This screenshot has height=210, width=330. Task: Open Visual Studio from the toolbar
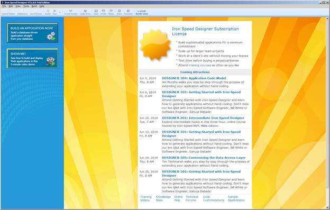[71, 12]
